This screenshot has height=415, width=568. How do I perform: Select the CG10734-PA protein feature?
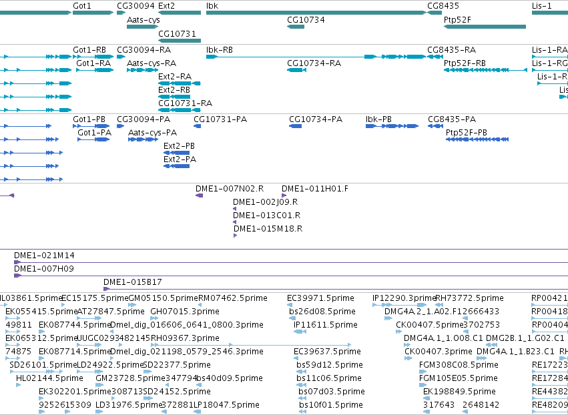295,126
